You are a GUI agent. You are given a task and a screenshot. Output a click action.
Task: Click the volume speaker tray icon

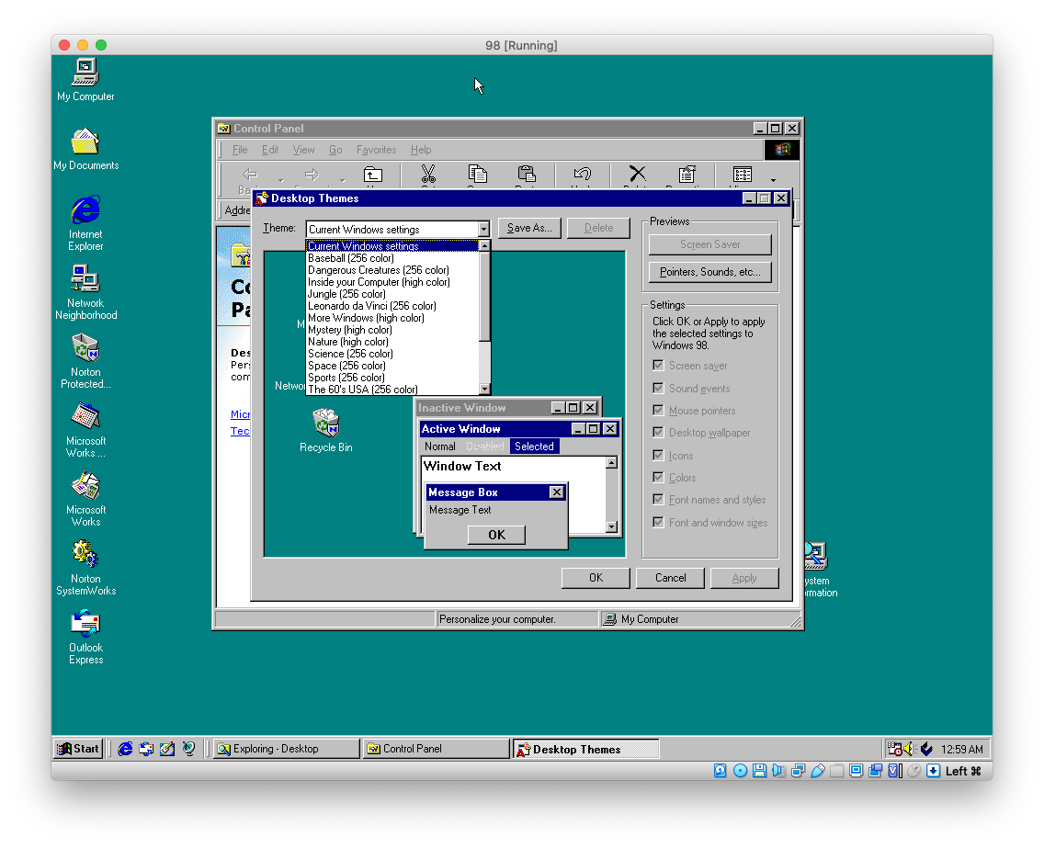point(910,749)
